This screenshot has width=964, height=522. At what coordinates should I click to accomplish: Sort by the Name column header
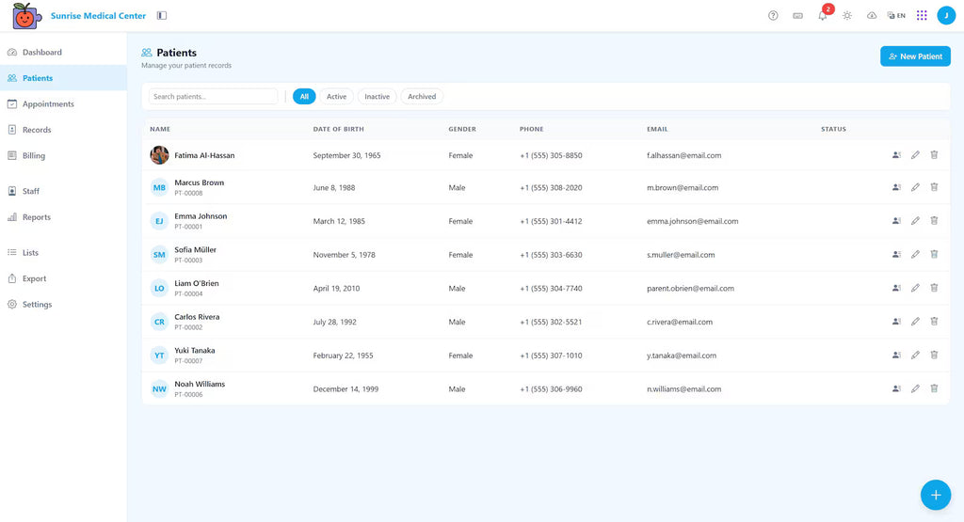(160, 129)
